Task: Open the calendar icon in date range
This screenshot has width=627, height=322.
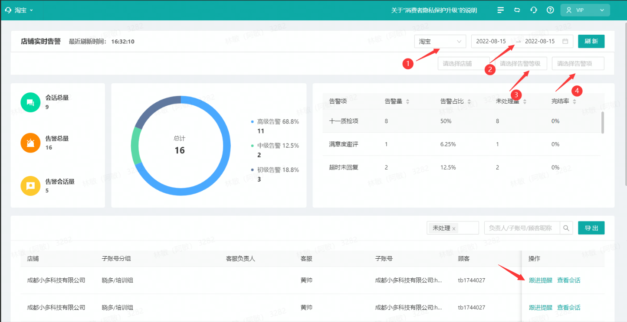Action: pyautogui.click(x=565, y=41)
